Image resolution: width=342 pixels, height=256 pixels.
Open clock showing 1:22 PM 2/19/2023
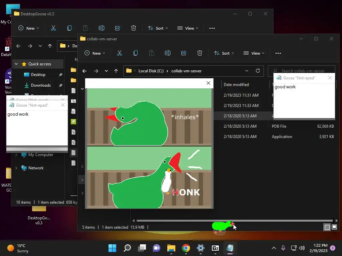(318, 248)
